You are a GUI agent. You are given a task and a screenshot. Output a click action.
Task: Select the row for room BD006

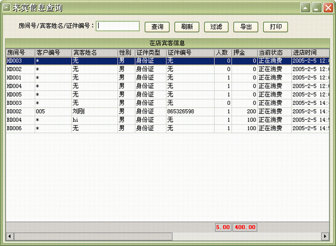110,128
